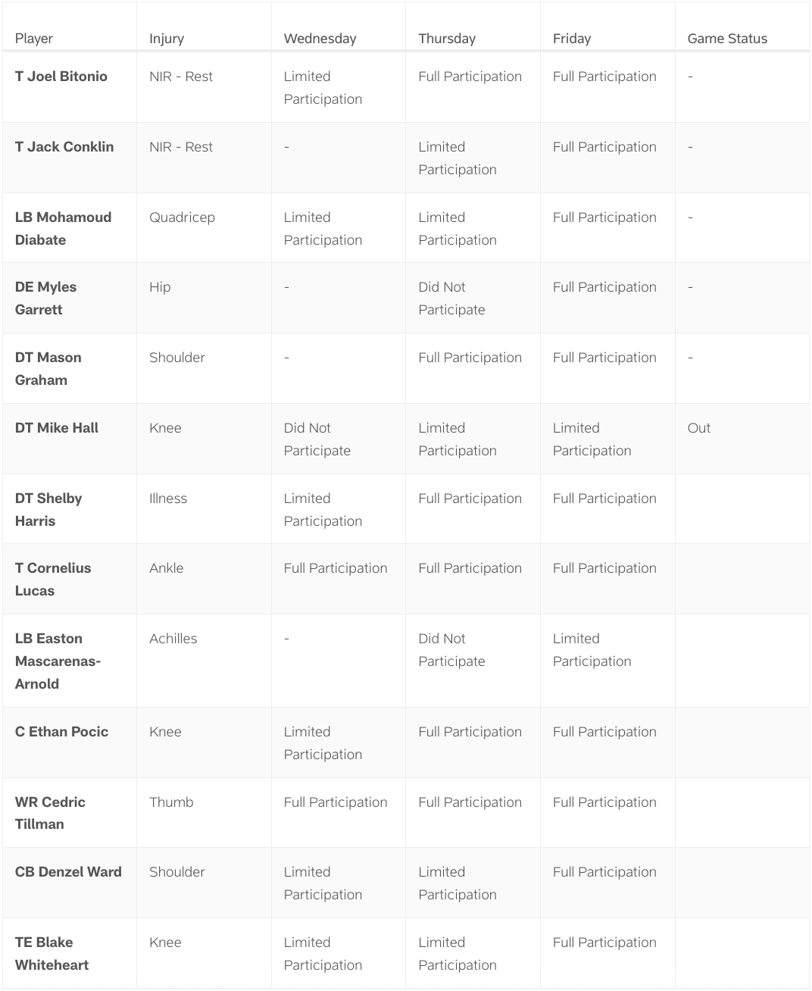This screenshot has width=812, height=991.
Task: Click the Friday column header
Action: 572,39
